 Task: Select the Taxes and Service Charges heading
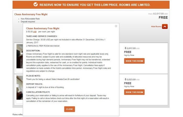42,36
